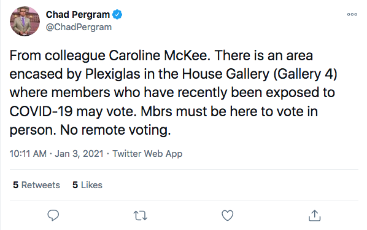Open Chad Pergram's profile avatar photo

coord(25,21)
